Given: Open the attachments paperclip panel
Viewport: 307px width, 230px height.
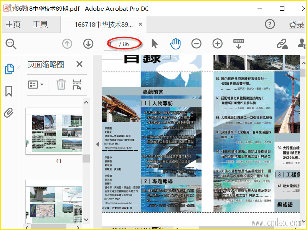Looking at the screenshot, I should (9, 112).
